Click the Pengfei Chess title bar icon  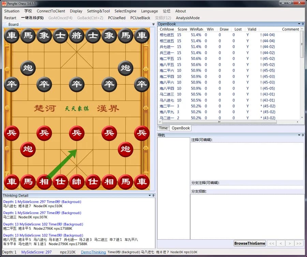(4, 3)
